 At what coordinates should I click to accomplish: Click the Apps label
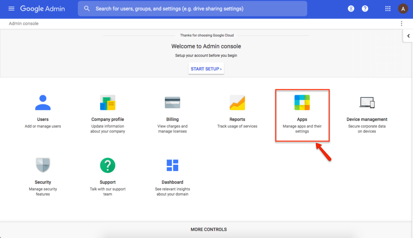(x=302, y=119)
